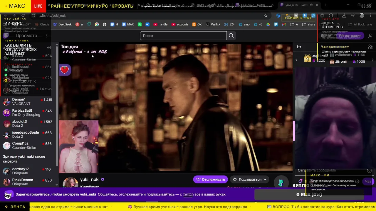Image resolution: width=376 pixels, height=211 pixels.
Task: Open the share bookmarks folder
Action: (309, 24)
